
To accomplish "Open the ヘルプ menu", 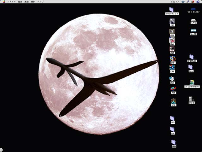I will pyautogui.click(x=41, y=2).
